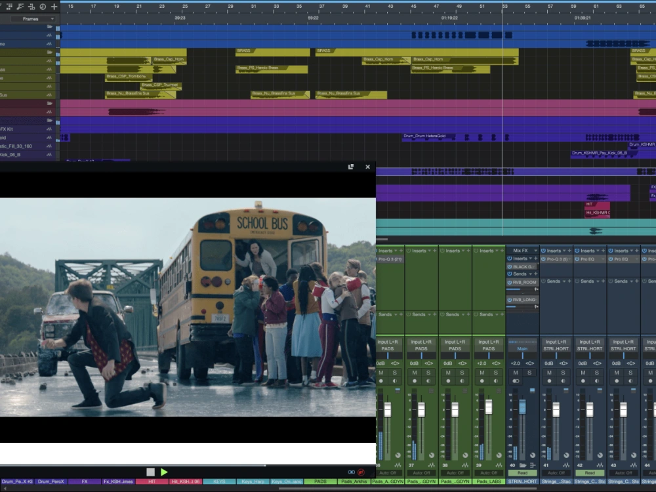
Task: Play the video in the video player
Action: (164, 472)
